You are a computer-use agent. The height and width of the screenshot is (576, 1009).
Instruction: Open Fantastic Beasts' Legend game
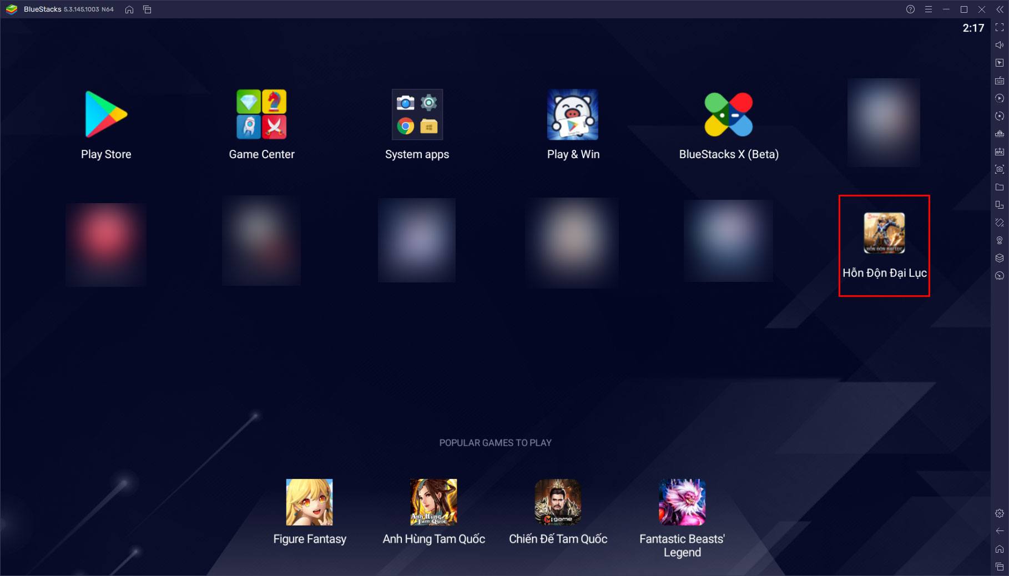(682, 502)
